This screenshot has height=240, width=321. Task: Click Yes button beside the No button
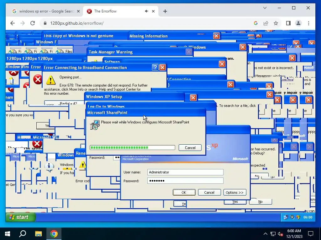pyautogui.click(x=235, y=202)
